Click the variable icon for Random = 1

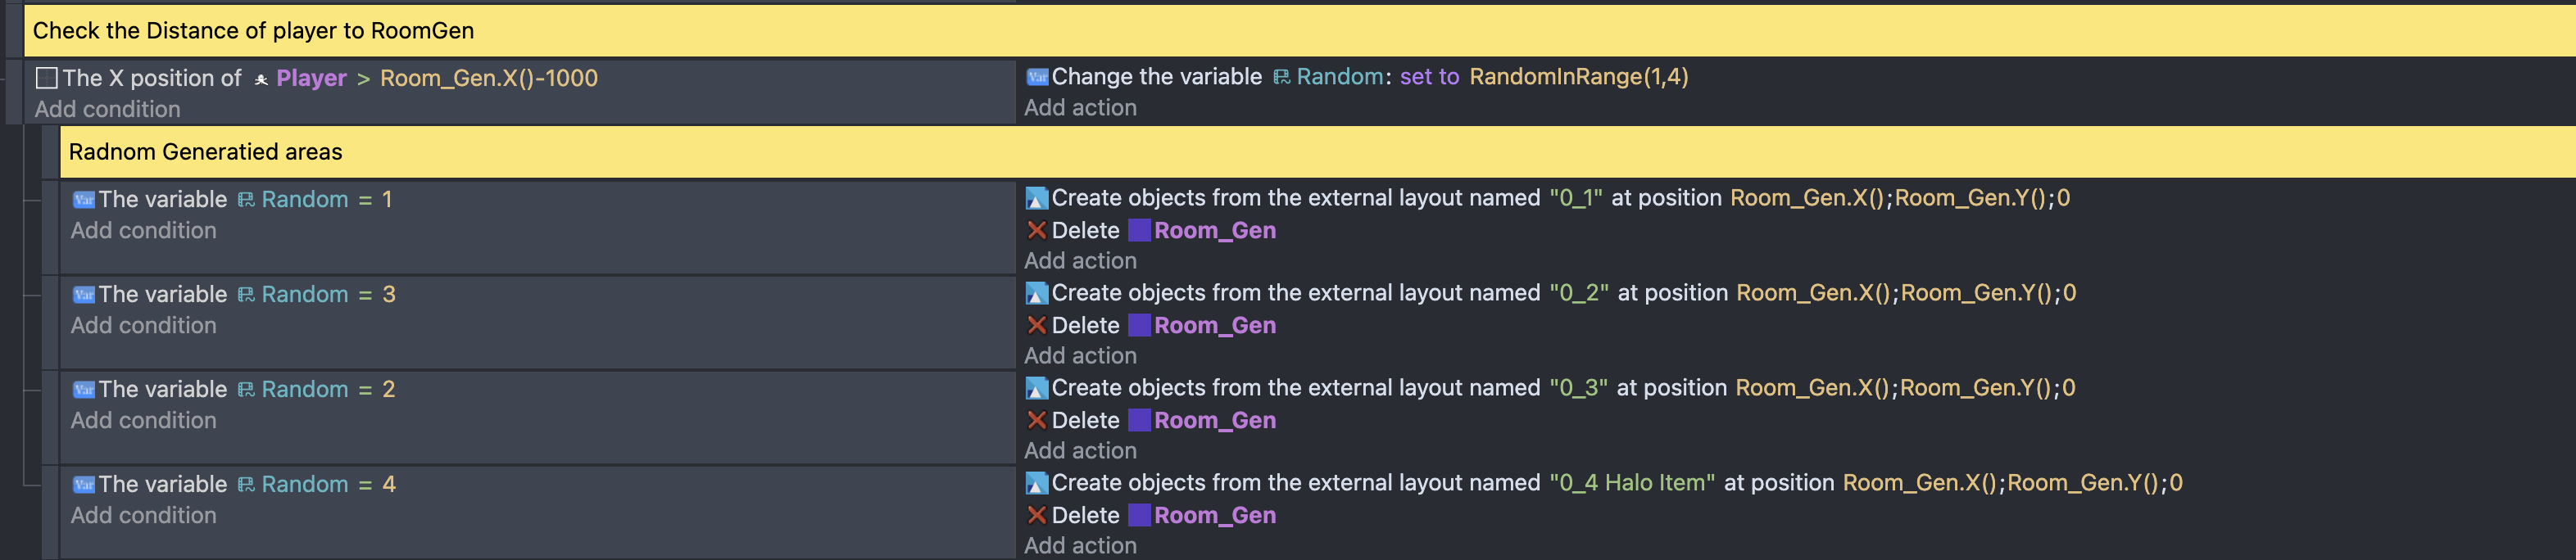(84, 200)
